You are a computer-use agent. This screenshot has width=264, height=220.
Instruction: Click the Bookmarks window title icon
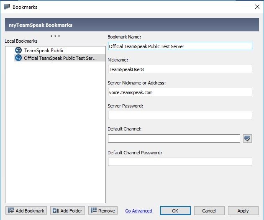[x=7, y=7]
